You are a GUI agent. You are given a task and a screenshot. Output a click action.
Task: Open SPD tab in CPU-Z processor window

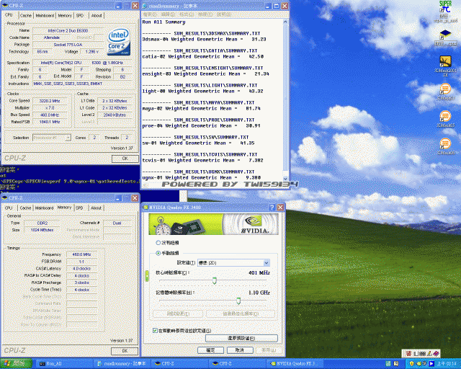[80, 15]
